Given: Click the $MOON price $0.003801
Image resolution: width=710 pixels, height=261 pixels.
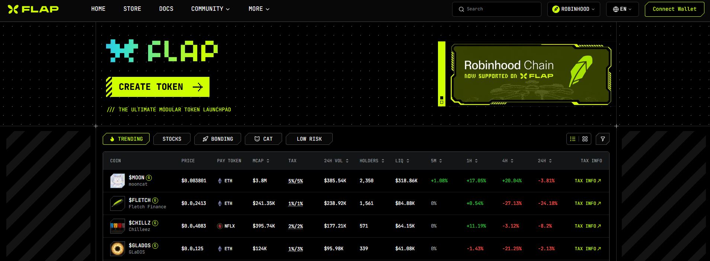Looking at the screenshot, I should pyautogui.click(x=194, y=181).
